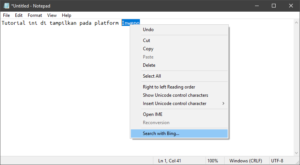Choose Delete from the context menu
The image size is (300, 165).
point(149,65)
